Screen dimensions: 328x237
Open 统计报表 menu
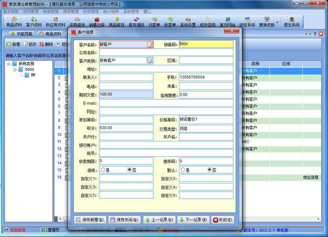[111, 11]
